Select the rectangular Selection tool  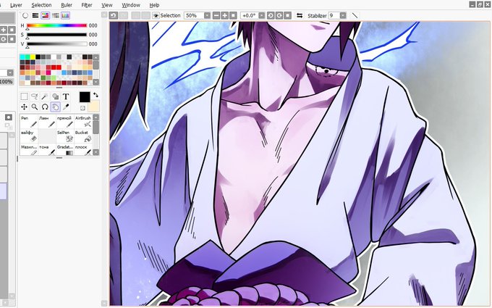24,96
